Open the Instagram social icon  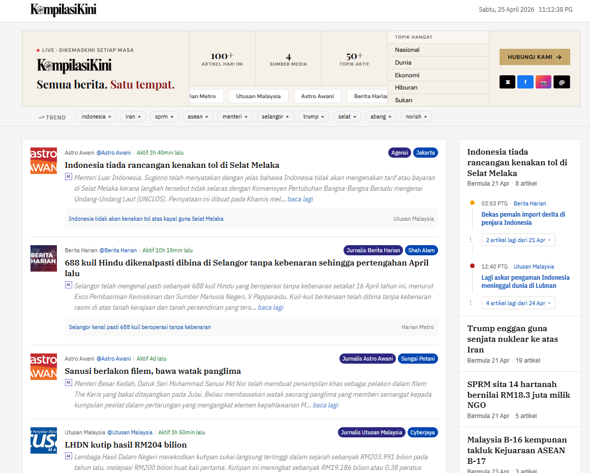(x=543, y=82)
